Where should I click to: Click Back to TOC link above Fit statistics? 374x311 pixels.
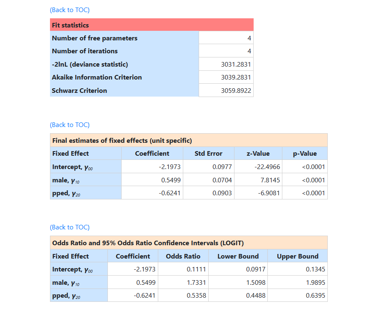(x=70, y=10)
